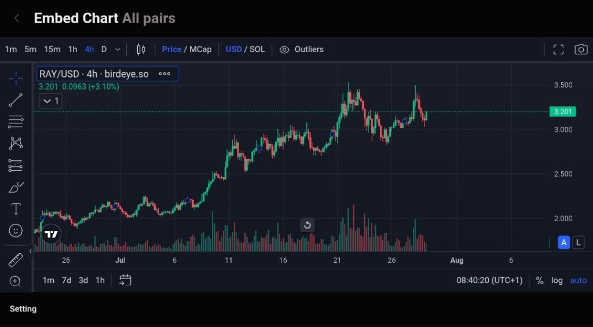Enable auto scale for chart
Image resolution: width=593 pixels, height=327 pixels.
pyautogui.click(x=578, y=280)
